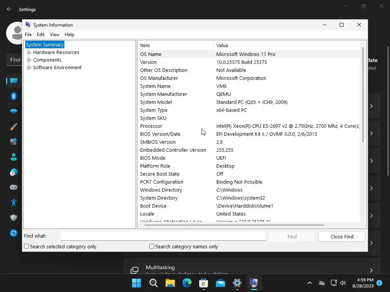This screenshot has height=292, width=390.
Task: Select the OS Name row
Action: coord(249,54)
